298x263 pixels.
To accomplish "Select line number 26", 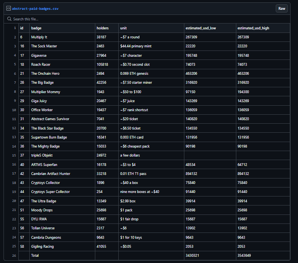I will 14,256.
